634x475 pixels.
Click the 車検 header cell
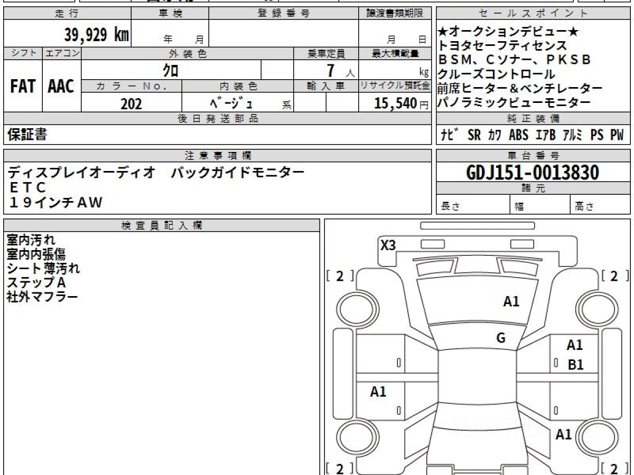170,14
